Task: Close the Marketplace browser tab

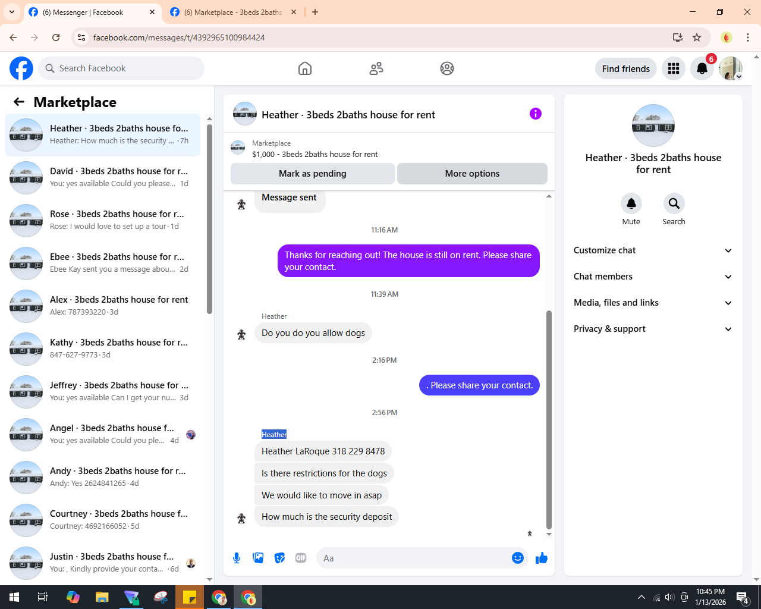Action: click(x=294, y=12)
